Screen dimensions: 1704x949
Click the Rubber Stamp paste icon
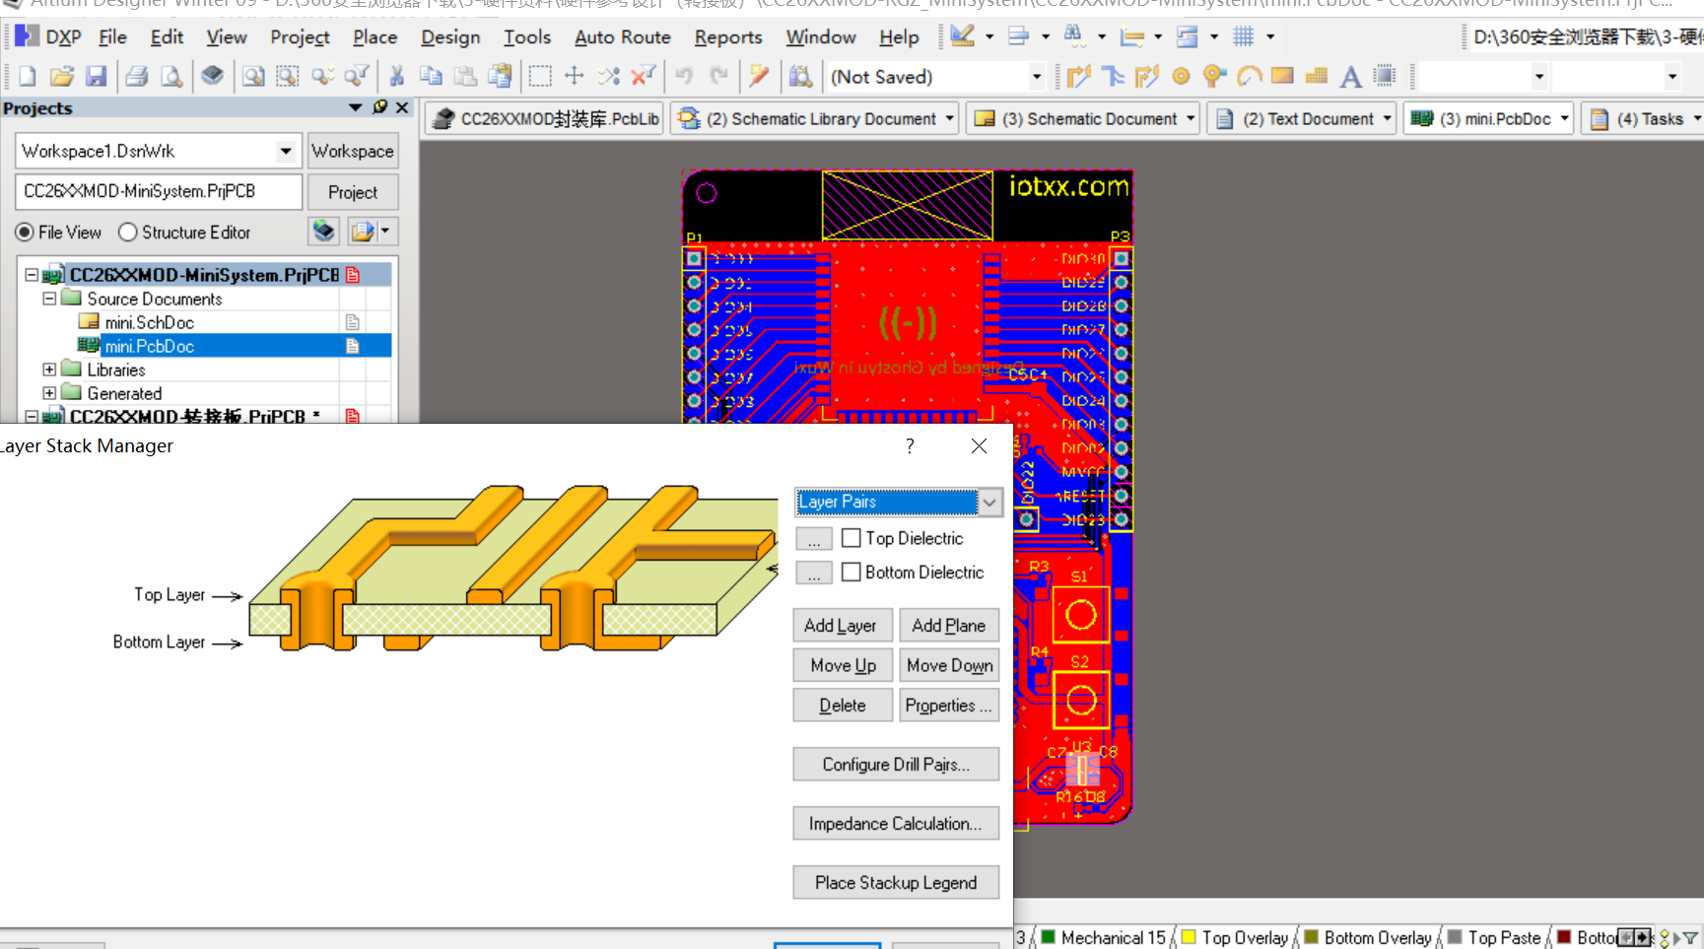500,76
